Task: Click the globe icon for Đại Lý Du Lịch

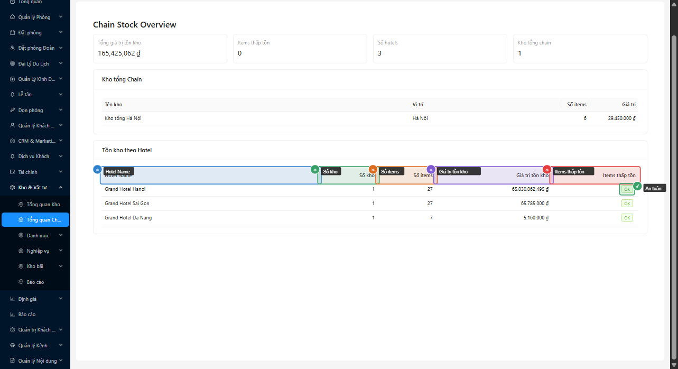Action: [x=13, y=64]
